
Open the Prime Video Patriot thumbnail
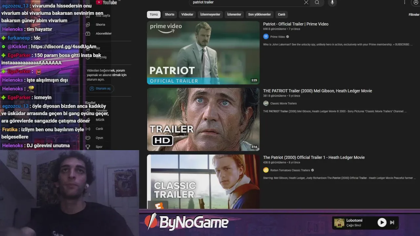pos(203,53)
